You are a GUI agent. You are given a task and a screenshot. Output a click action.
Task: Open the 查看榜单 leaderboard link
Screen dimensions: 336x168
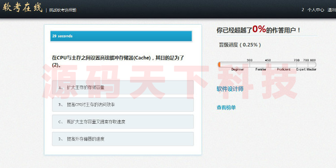(226, 108)
